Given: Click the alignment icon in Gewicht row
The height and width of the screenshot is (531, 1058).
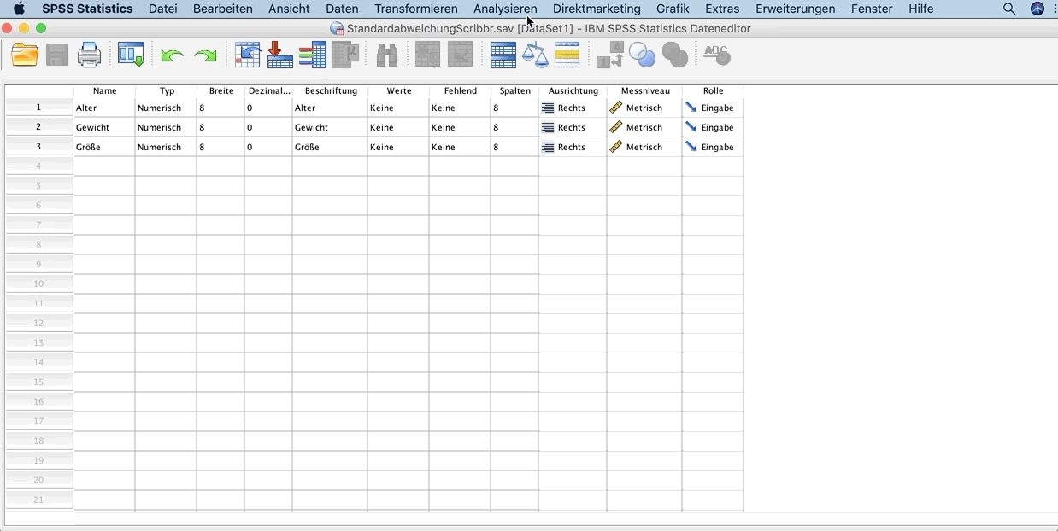Looking at the screenshot, I should (548, 127).
